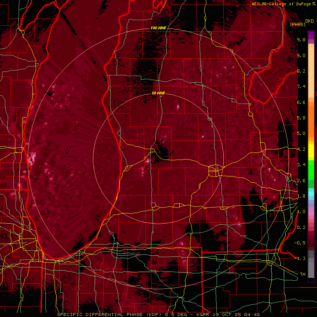Click the TH threshold label
The image size is (317, 317).
(303, 274)
